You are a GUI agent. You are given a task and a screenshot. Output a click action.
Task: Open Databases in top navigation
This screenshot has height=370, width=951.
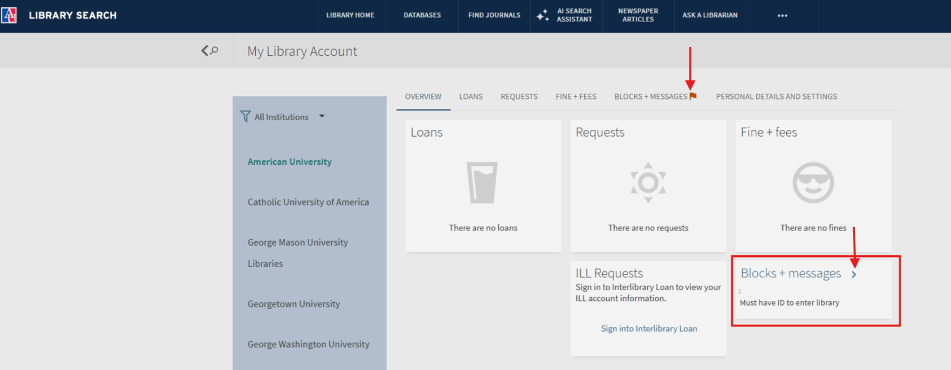(422, 15)
